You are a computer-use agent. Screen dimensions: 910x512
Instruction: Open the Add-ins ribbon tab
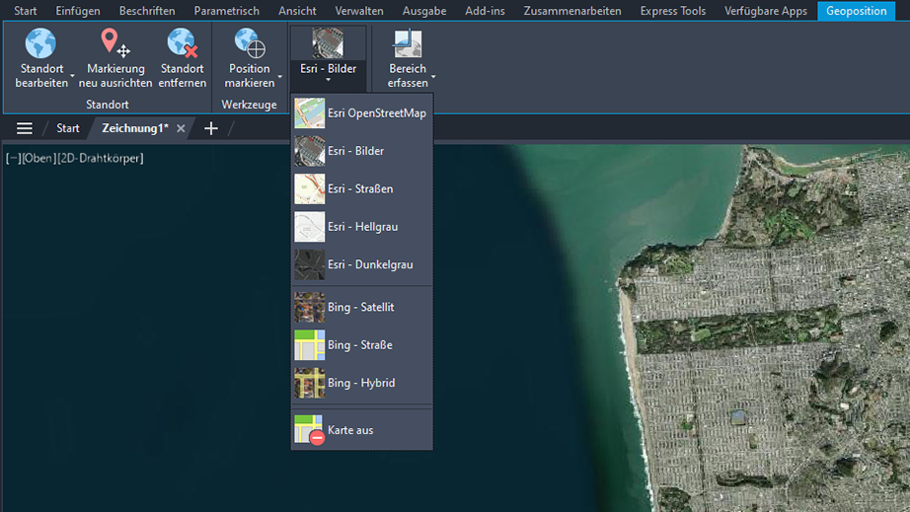point(485,11)
